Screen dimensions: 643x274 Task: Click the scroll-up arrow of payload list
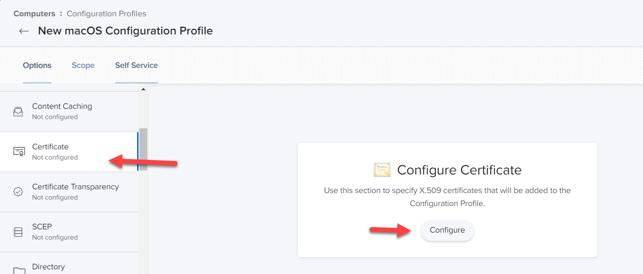coord(143,89)
